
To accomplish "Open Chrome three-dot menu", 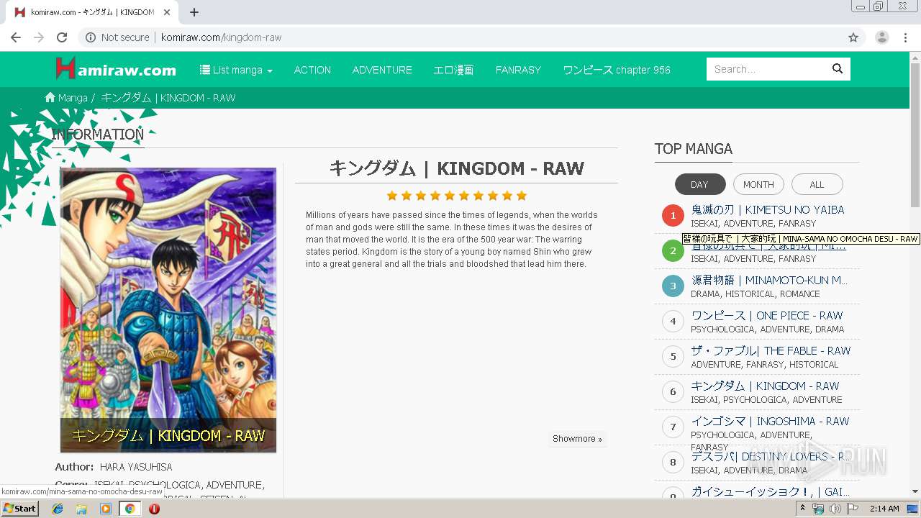I will coord(906,37).
